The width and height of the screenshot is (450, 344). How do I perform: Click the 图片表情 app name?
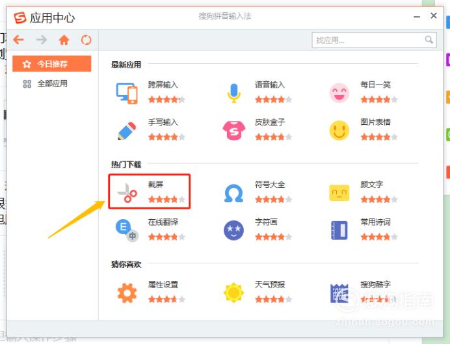[x=375, y=122]
